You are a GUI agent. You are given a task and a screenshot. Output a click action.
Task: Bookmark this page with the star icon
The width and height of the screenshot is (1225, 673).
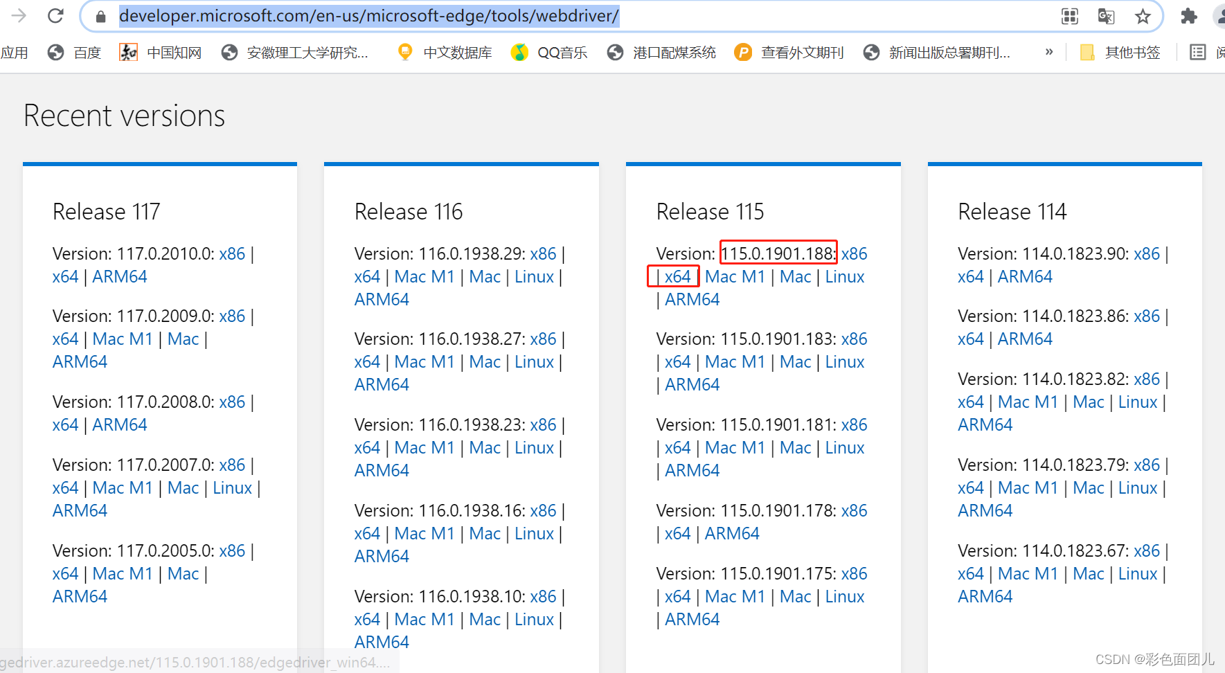1143,17
